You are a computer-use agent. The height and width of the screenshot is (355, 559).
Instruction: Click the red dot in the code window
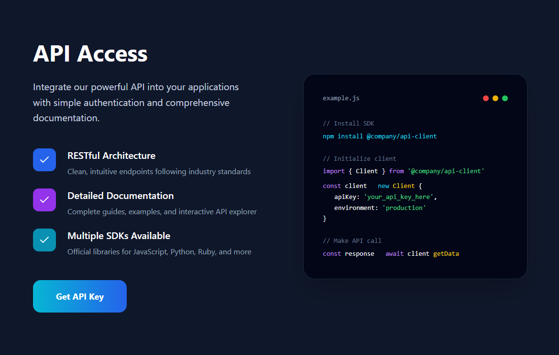486,98
